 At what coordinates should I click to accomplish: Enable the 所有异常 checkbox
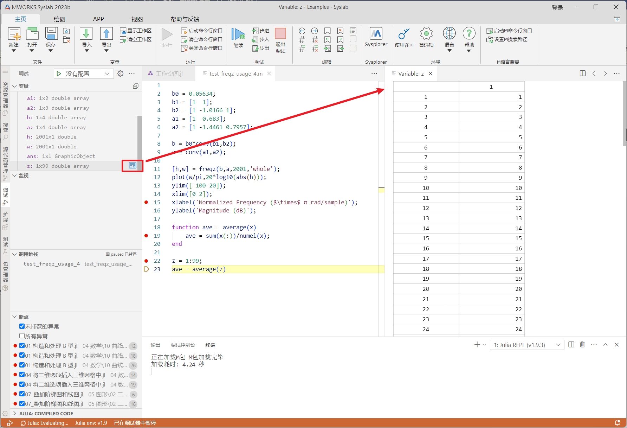[22, 336]
